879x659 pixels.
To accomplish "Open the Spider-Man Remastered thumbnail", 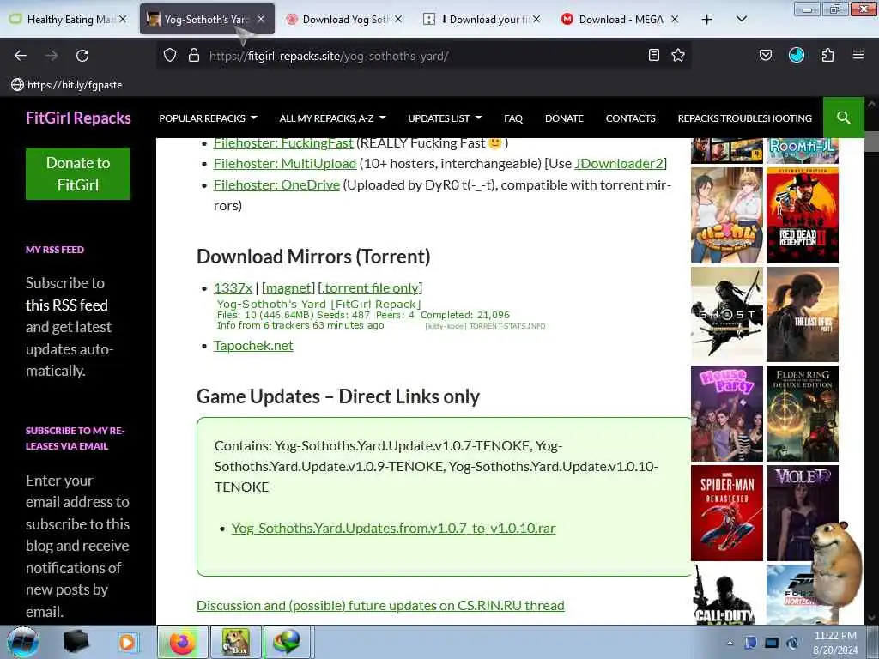I will [x=726, y=513].
